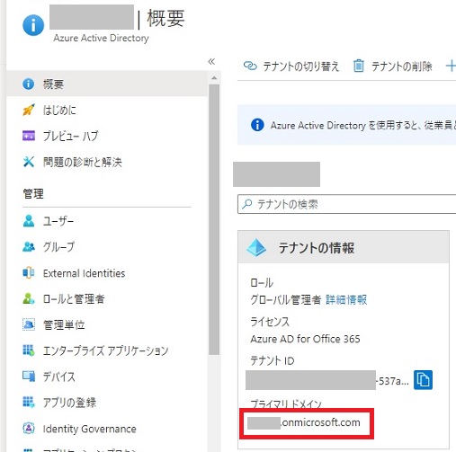Screen dimensions: 456x452
Task: Open the External Identities icon
Action: (x=29, y=273)
